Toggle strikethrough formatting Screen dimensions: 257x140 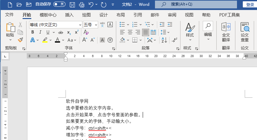click(x=61, y=33)
